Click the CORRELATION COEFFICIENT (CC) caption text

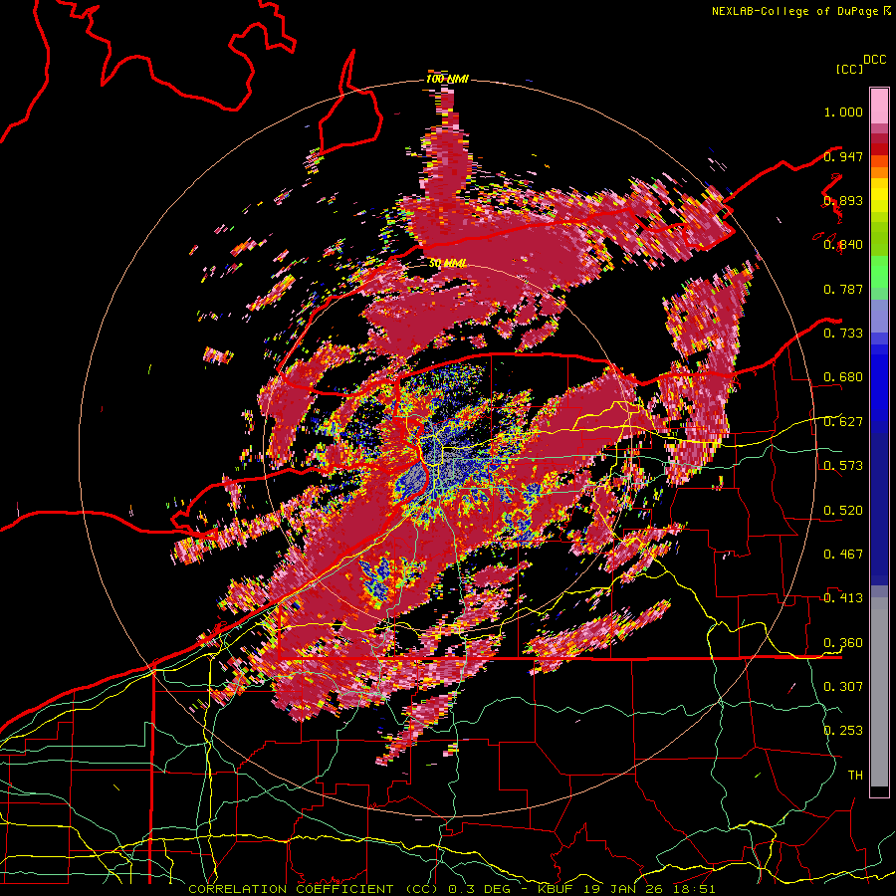point(314,889)
